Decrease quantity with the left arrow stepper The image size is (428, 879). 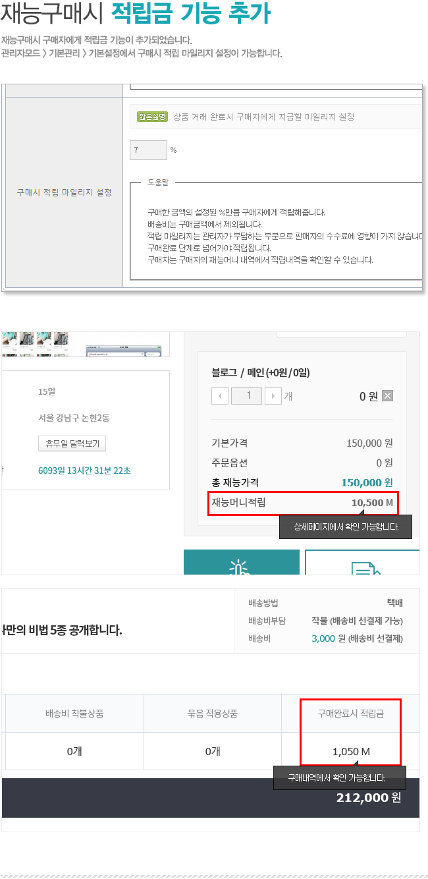click(220, 396)
